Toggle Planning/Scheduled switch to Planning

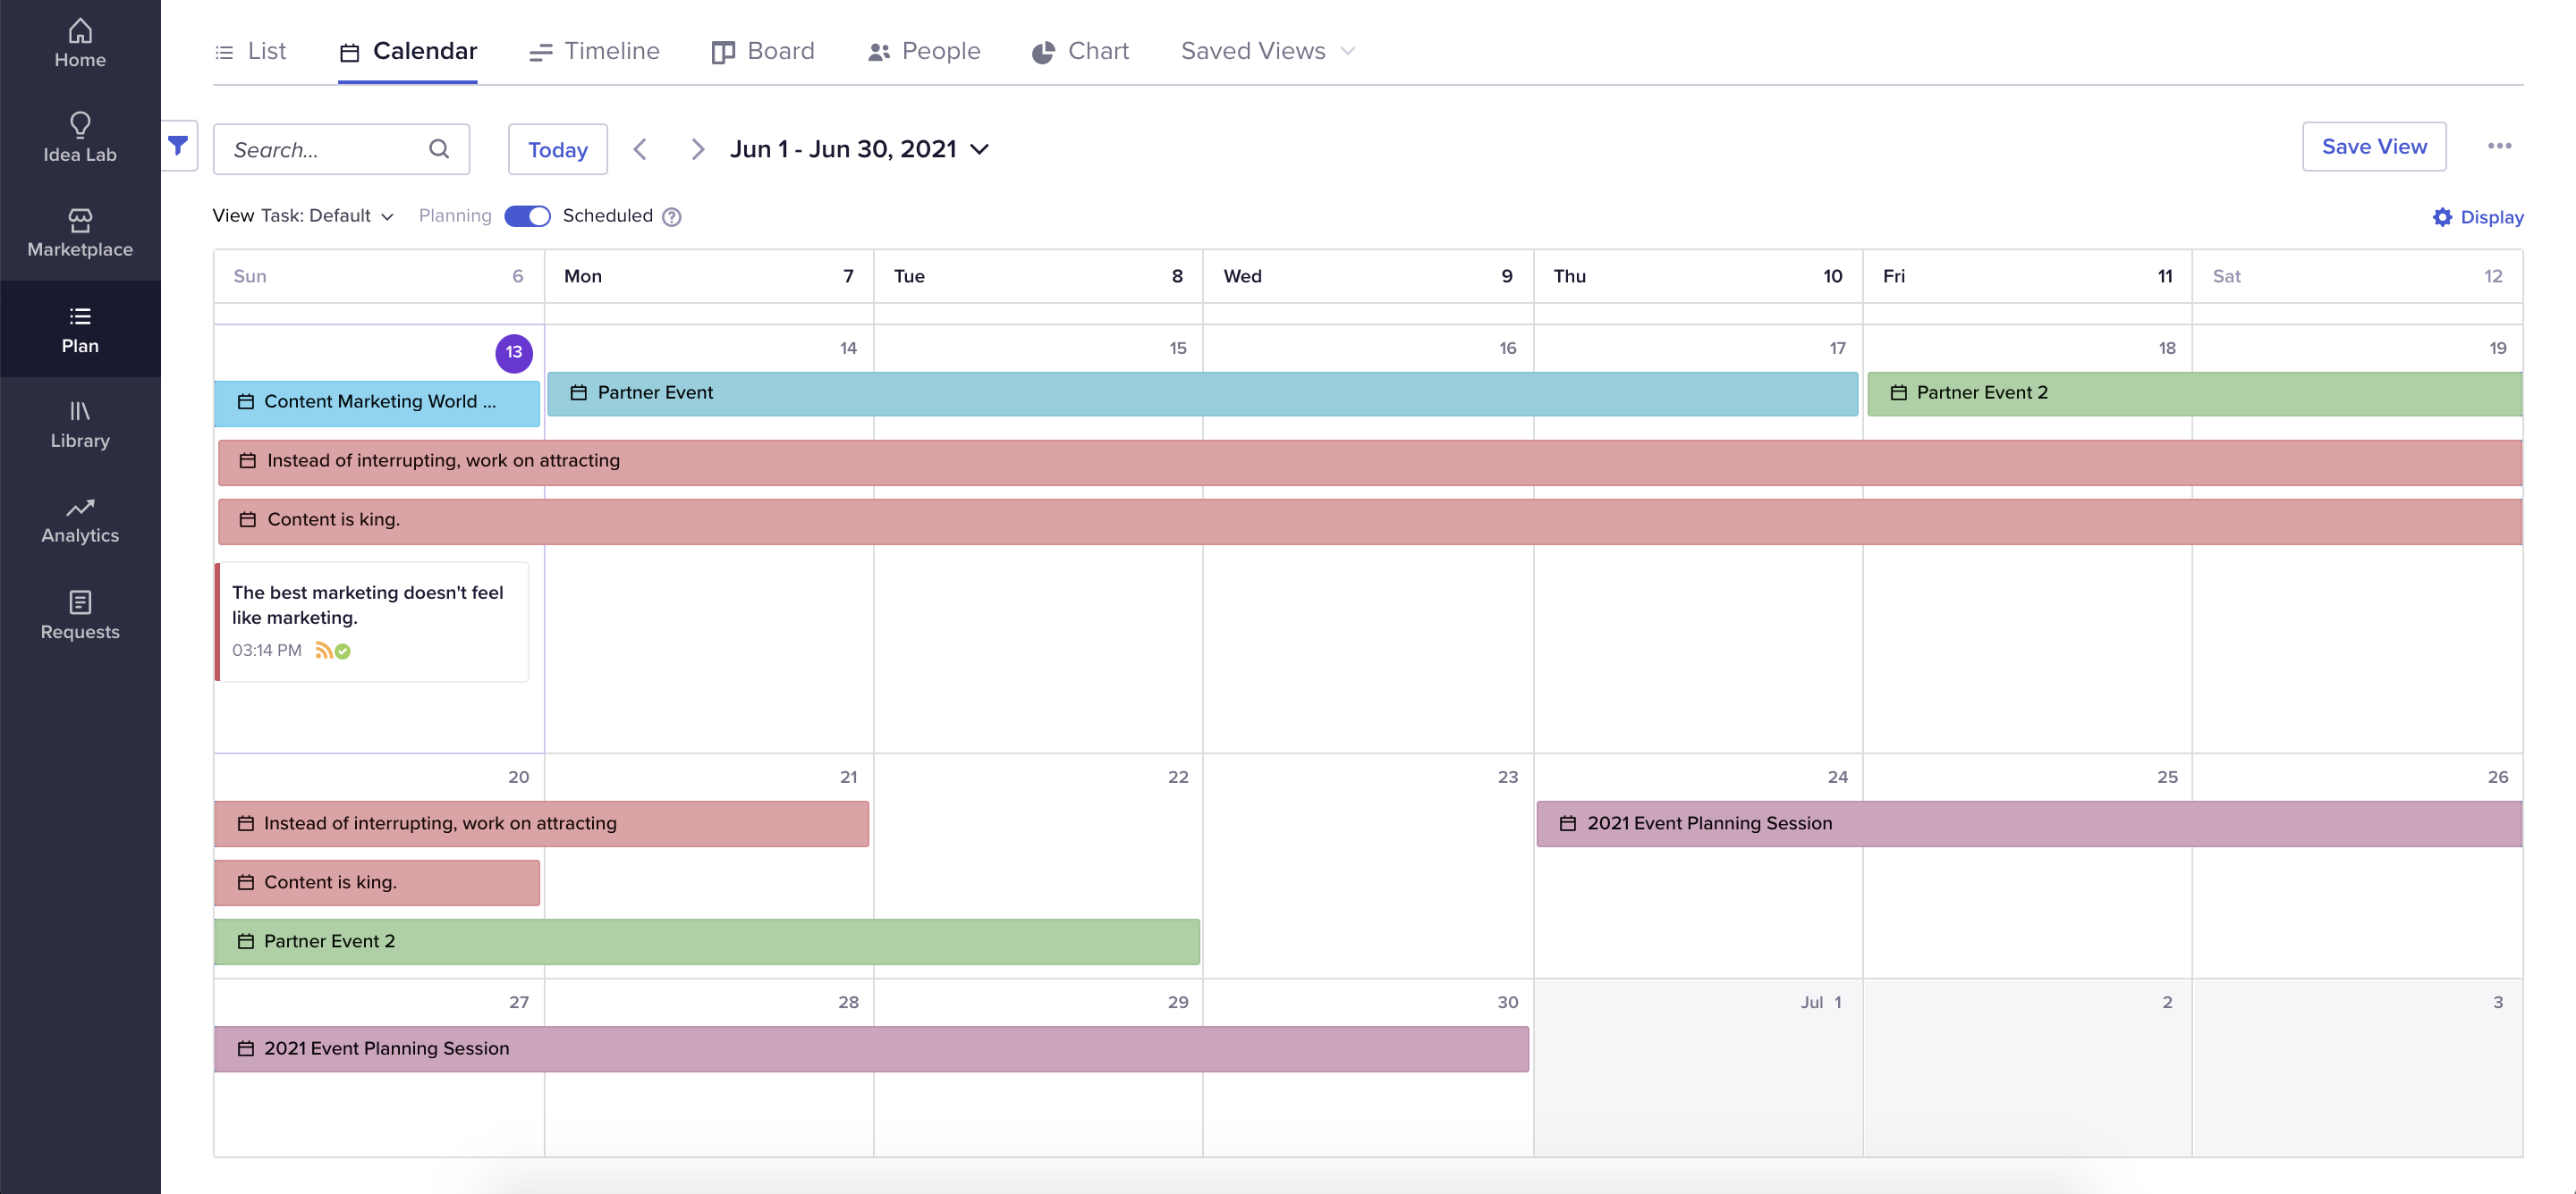pos(527,215)
